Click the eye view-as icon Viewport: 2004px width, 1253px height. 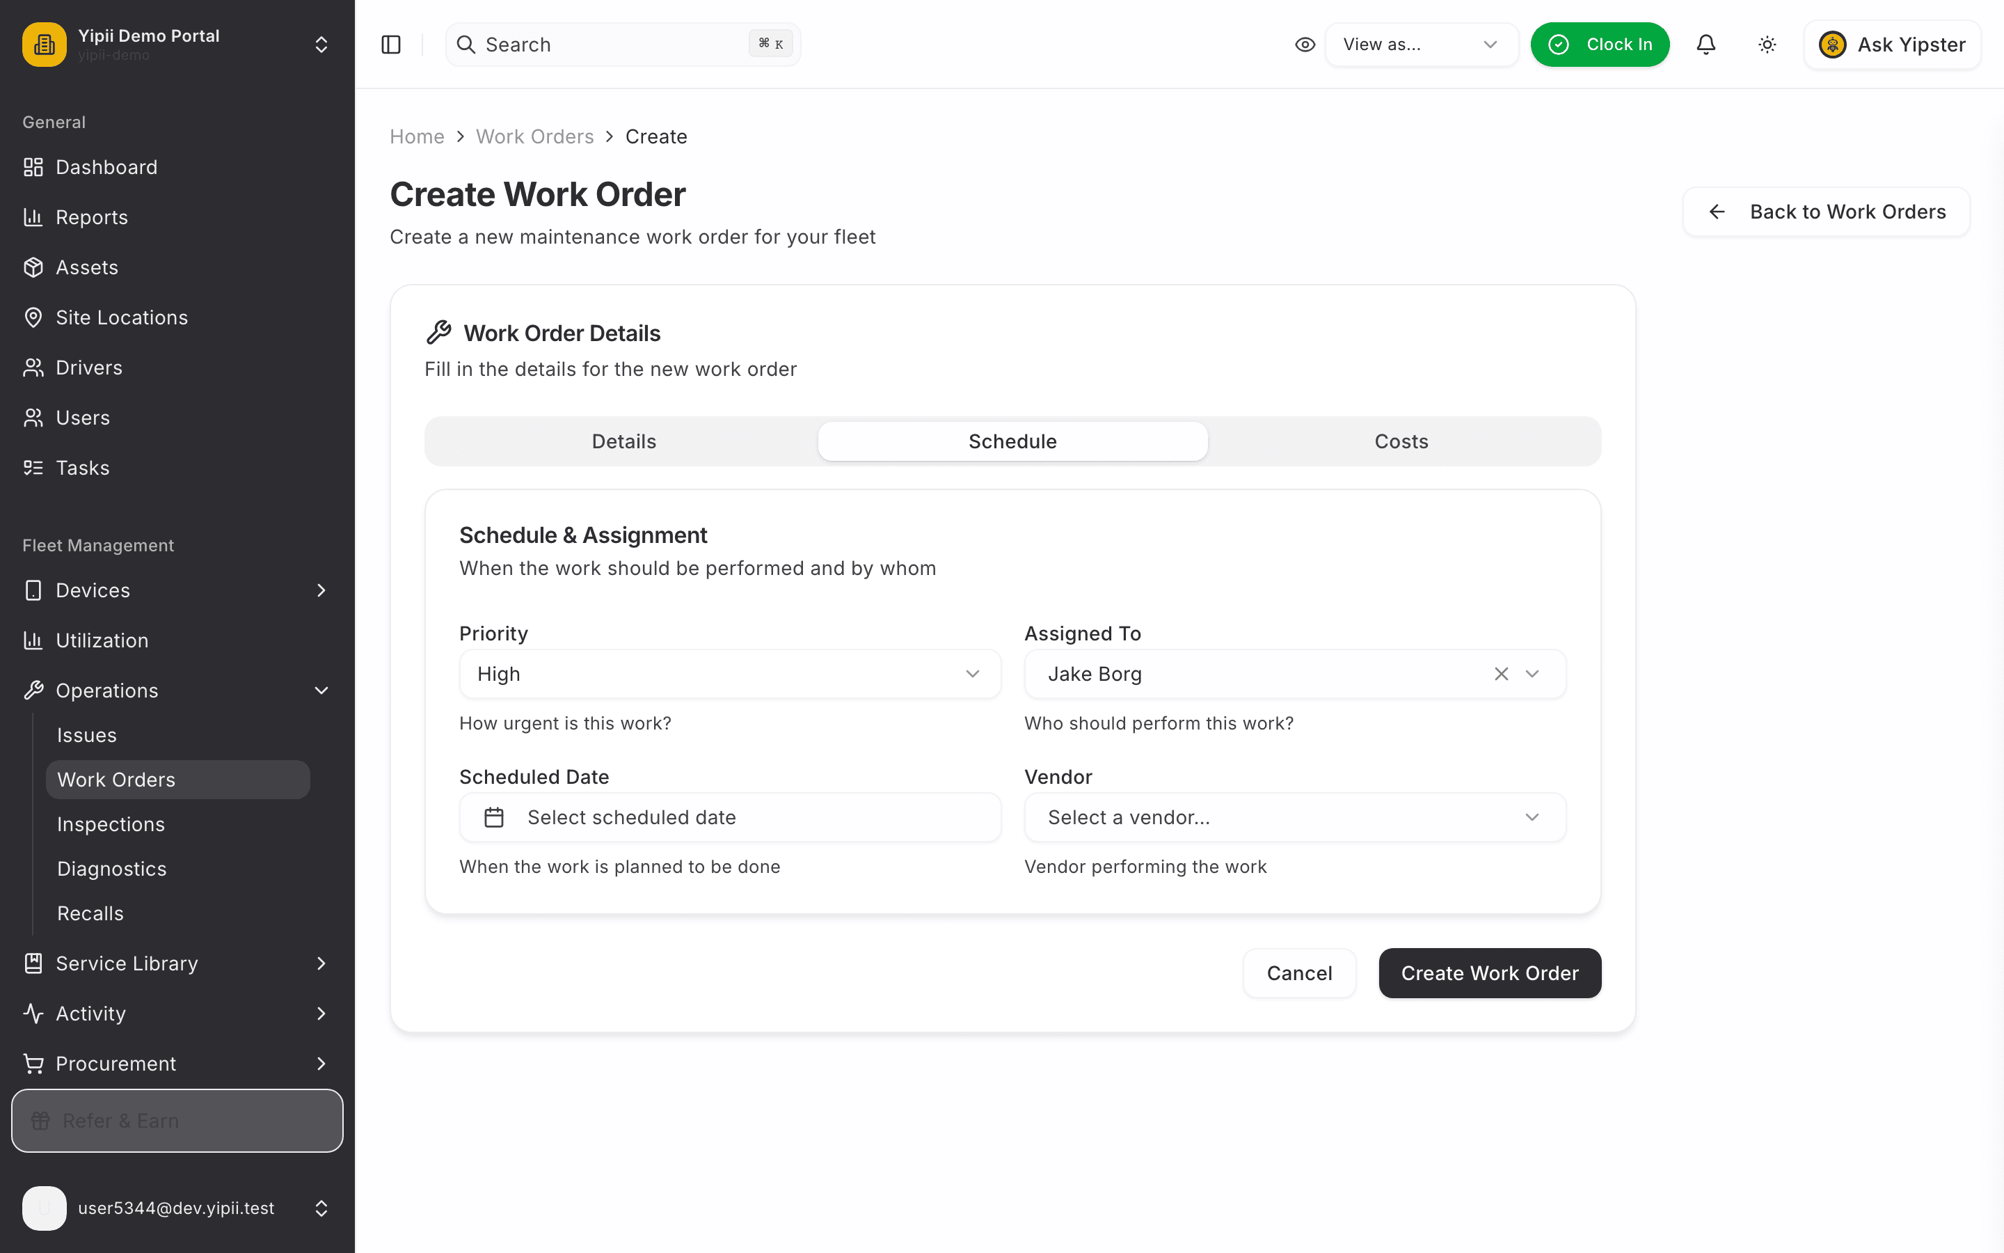tap(1305, 45)
